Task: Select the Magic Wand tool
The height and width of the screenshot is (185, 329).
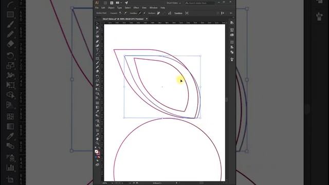Action: [x=97, y=32]
